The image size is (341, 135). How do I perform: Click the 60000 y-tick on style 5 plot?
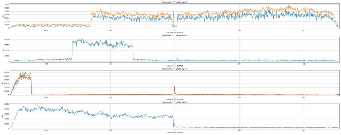pos(6,8)
